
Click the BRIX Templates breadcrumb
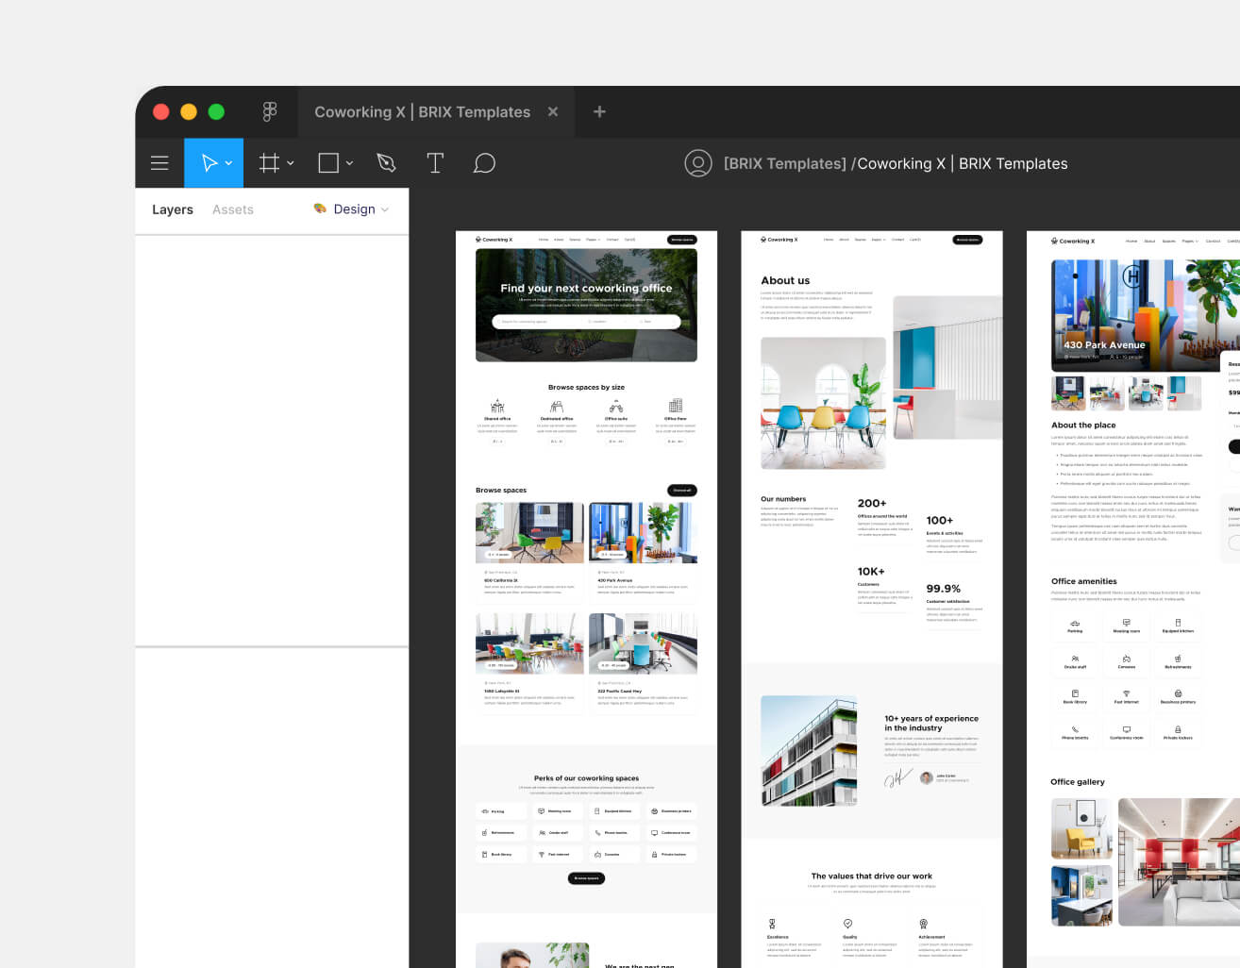click(783, 162)
